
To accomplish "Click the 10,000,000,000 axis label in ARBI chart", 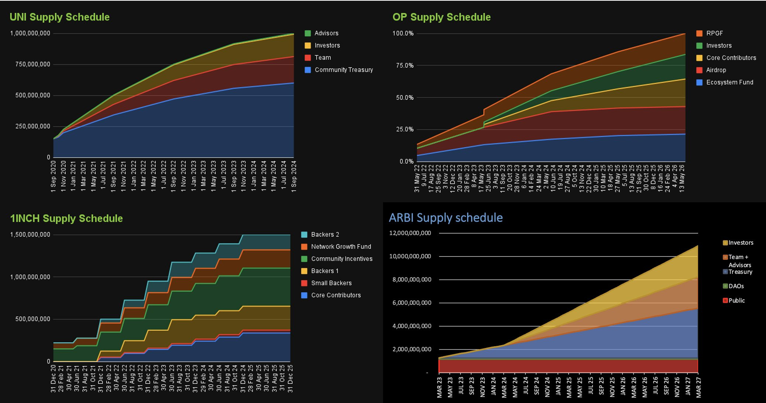I will click(x=410, y=256).
